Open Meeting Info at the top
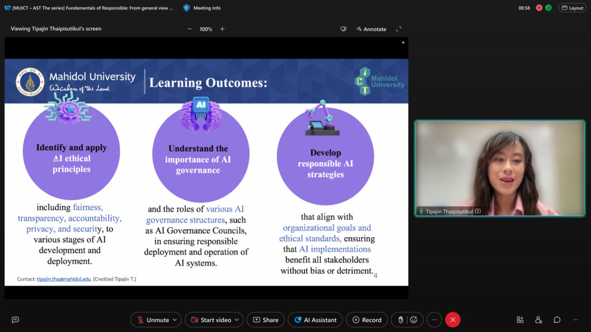Viewport: 591px width, 332px height. pyautogui.click(x=202, y=8)
